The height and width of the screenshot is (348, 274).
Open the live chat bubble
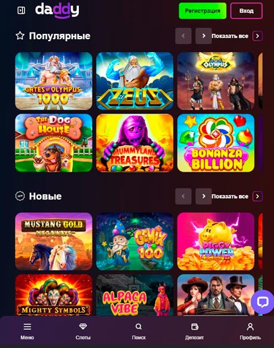coord(263,302)
